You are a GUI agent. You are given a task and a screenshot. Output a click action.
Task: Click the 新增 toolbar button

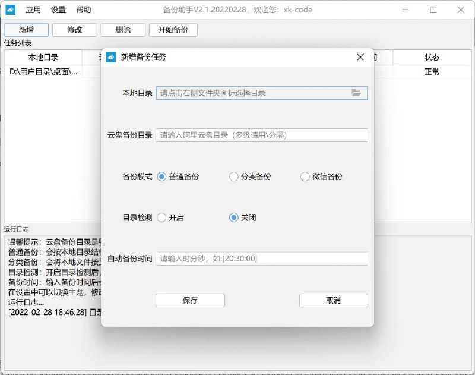(x=25, y=29)
